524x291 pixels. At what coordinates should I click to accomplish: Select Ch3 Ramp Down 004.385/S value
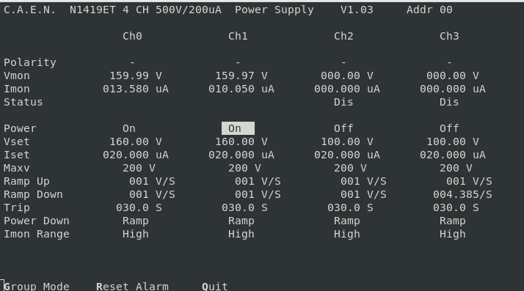(462, 194)
